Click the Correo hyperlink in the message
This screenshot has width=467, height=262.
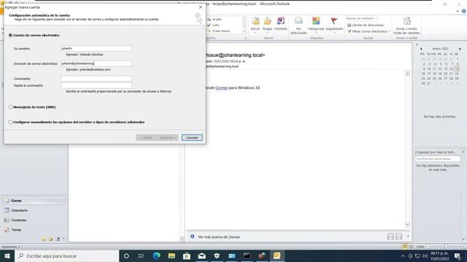click(221, 88)
